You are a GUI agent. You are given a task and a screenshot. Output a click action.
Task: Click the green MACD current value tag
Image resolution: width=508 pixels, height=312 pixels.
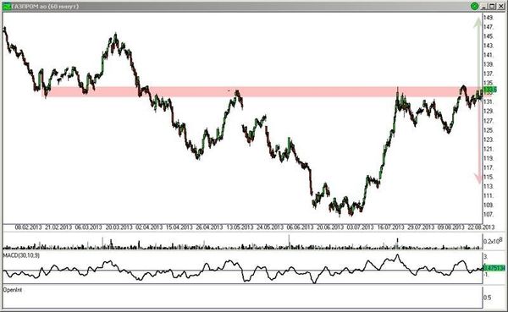(x=494, y=268)
